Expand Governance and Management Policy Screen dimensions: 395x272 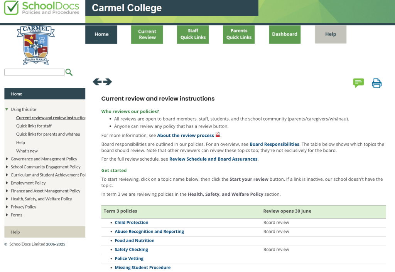tap(7, 159)
